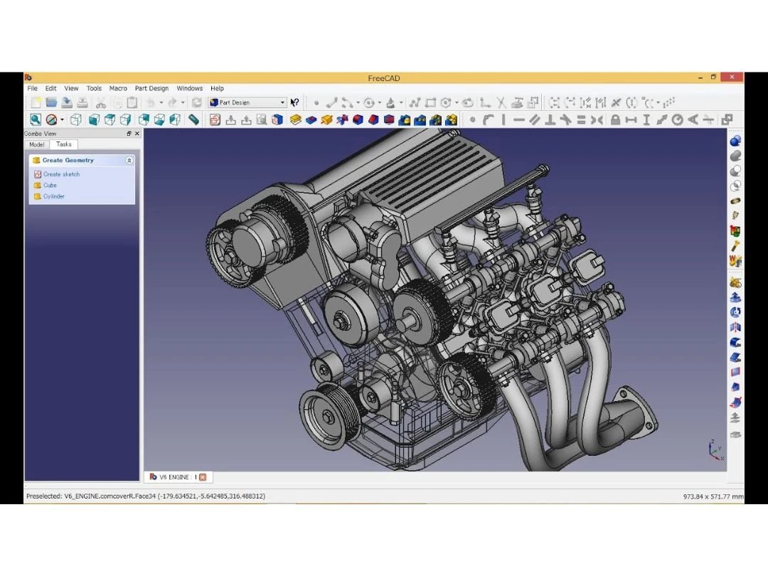
Task: Select the Pocket tool on right toolbar
Action: coord(735,342)
